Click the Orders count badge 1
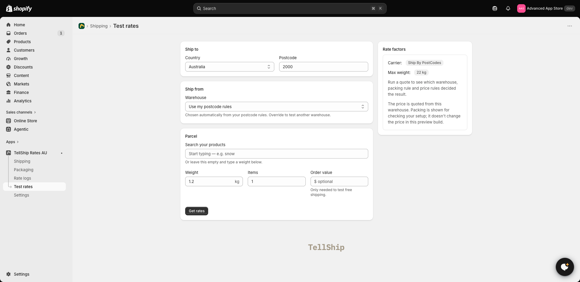580x282 pixels. point(61,33)
